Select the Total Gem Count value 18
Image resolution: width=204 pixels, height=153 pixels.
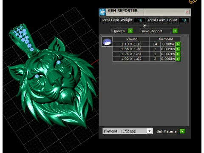click(184, 20)
